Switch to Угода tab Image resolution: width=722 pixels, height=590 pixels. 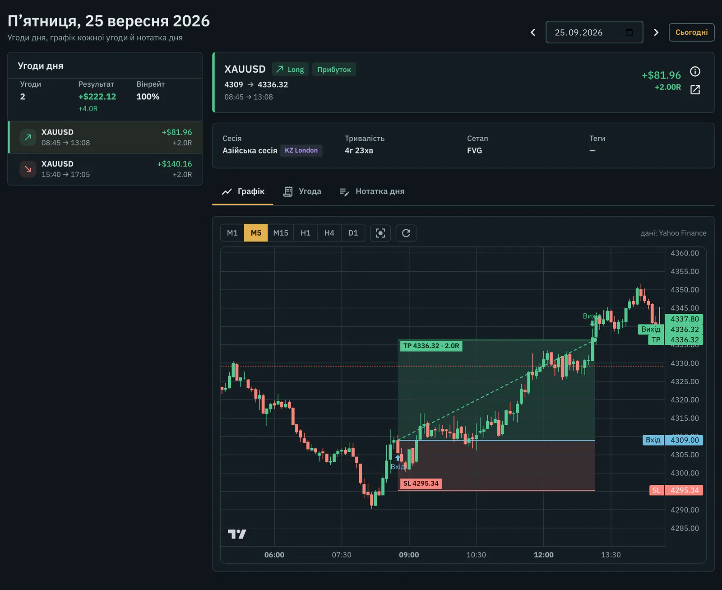302,191
